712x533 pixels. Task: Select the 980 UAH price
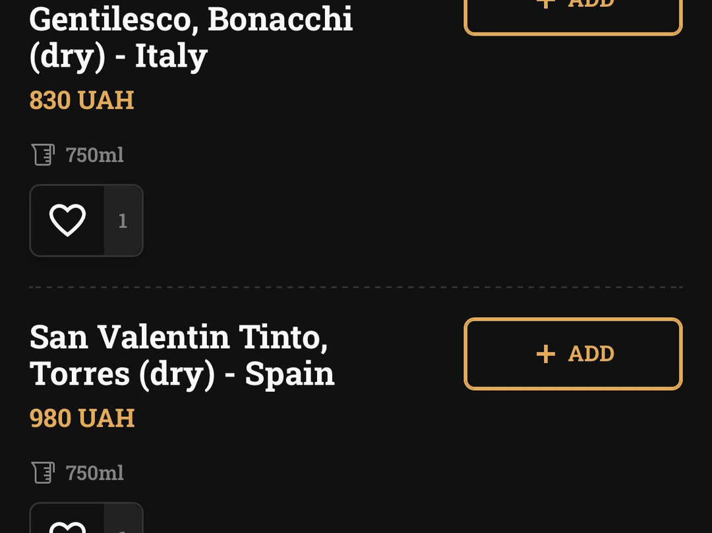(x=82, y=418)
